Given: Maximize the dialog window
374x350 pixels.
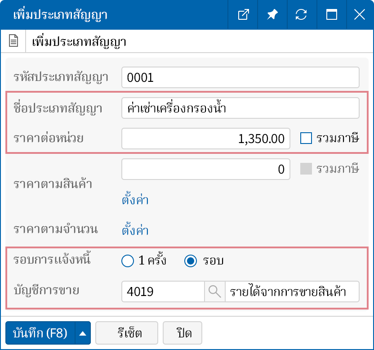Looking at the screenshot, I should (x=331, y=15).
